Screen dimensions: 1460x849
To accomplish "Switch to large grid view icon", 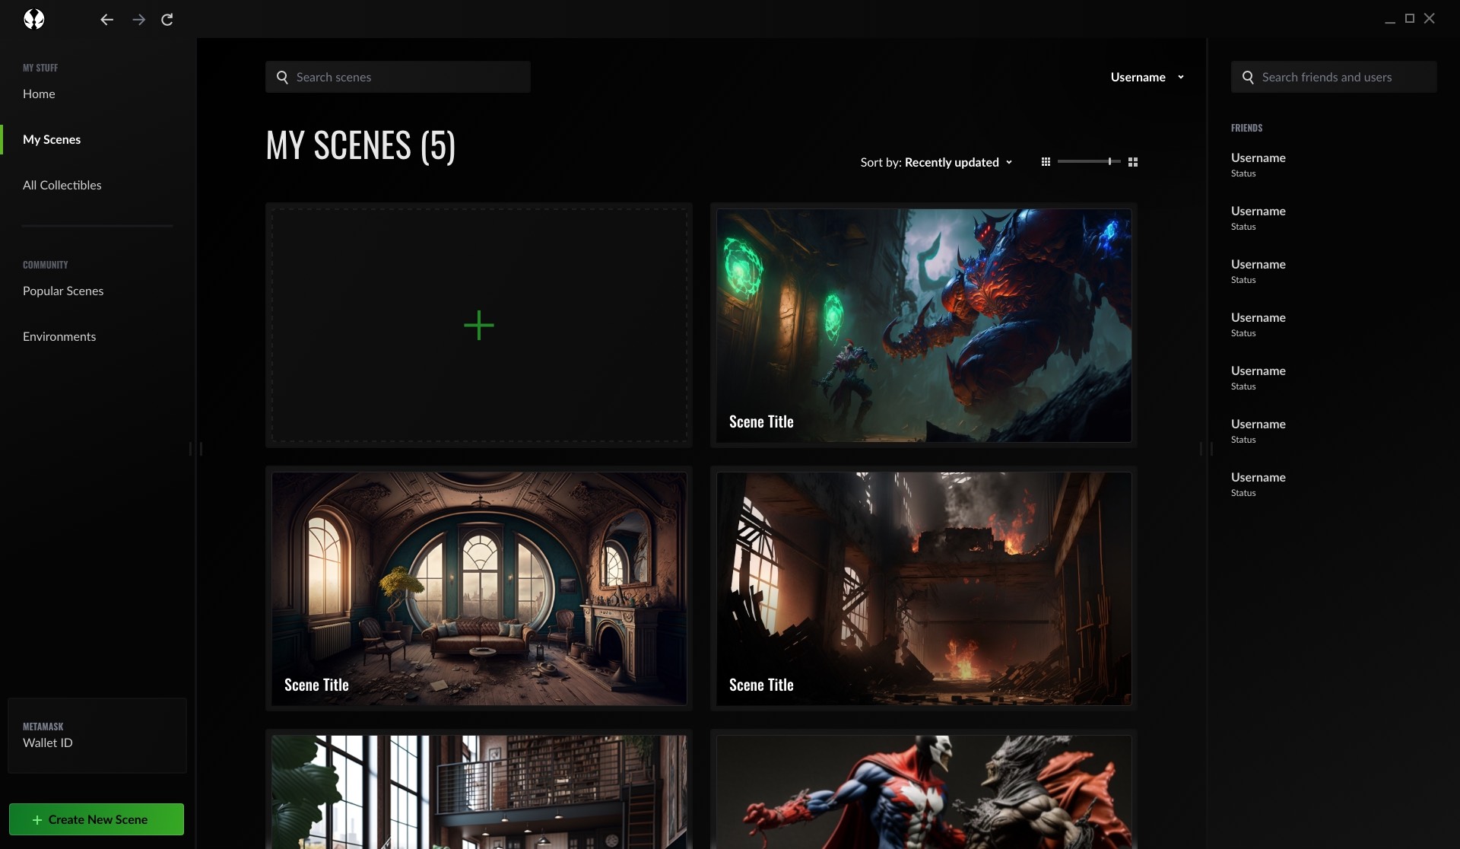I will pos(1133,162).
